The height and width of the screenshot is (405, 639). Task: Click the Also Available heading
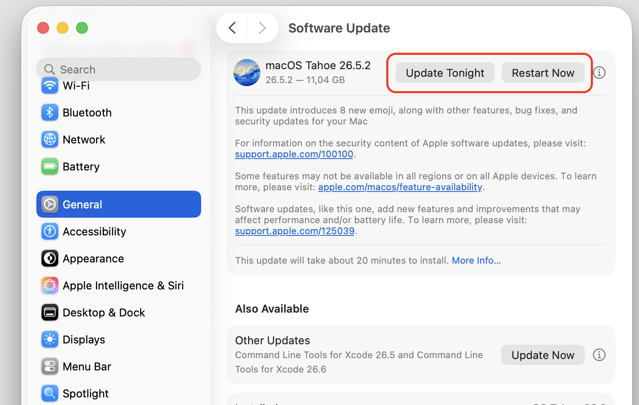coord(272,309)
